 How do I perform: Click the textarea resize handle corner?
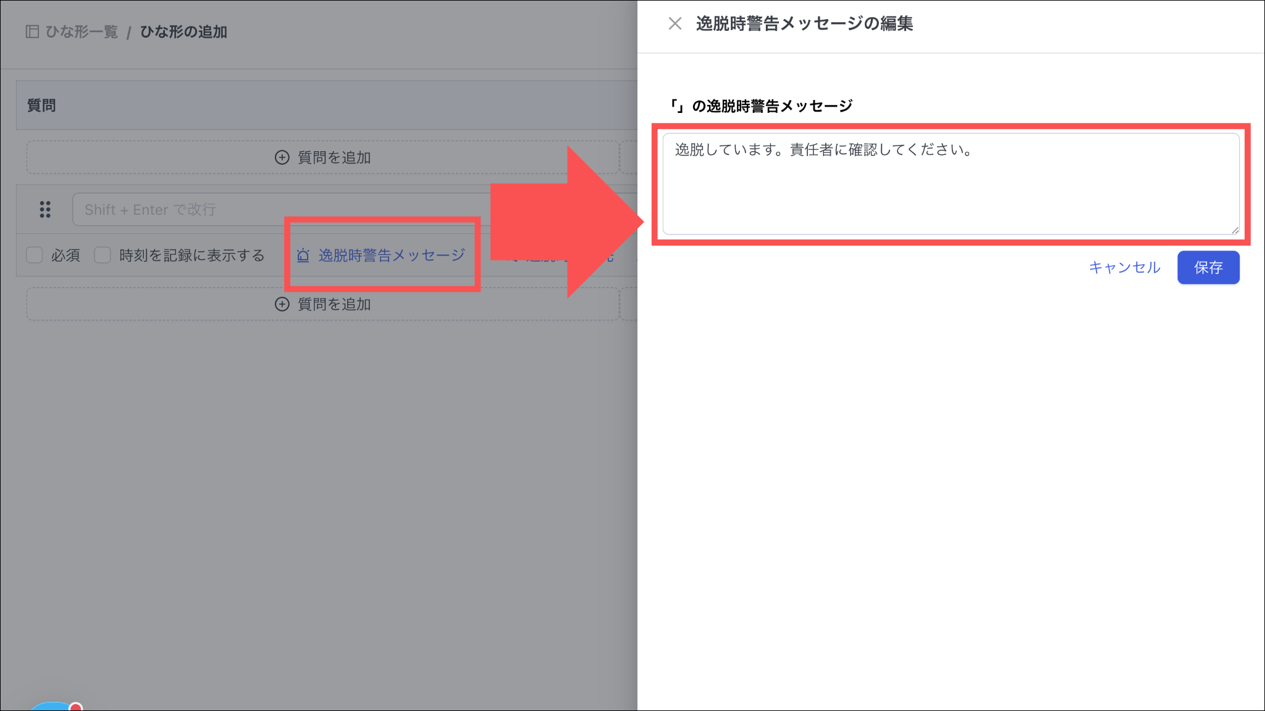click(x=1235, y=230)
